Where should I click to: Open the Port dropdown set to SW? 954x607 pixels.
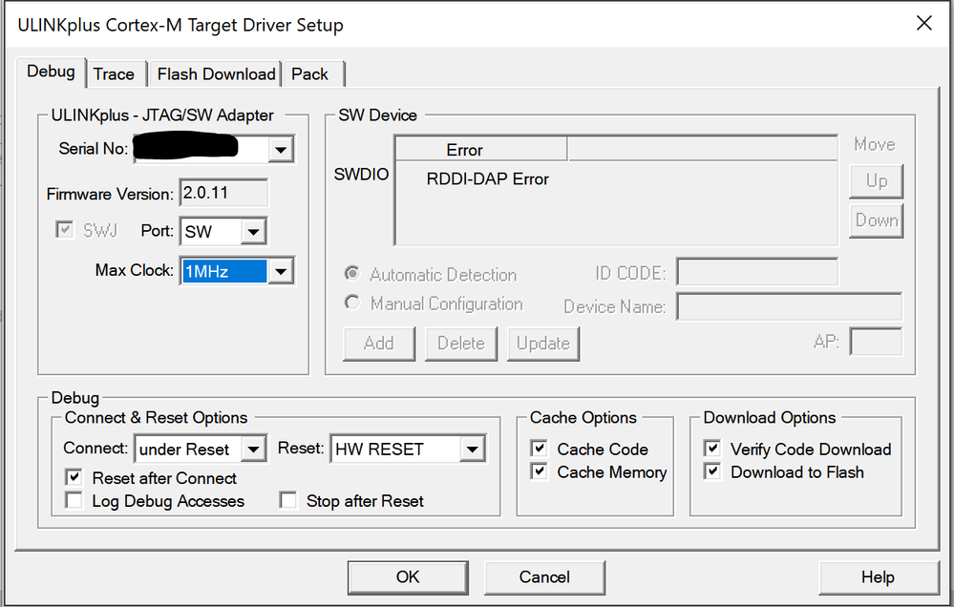(253, 232)
